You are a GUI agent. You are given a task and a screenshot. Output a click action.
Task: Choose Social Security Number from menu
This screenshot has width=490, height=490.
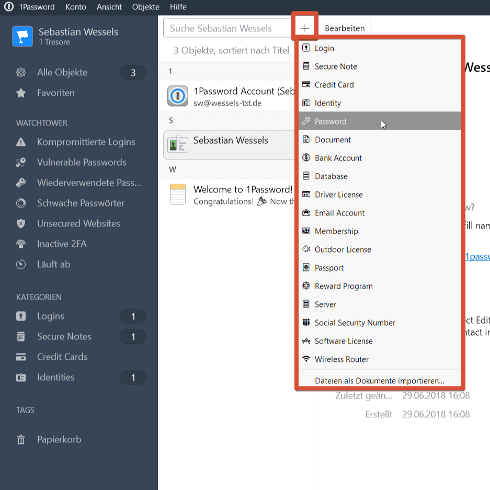point(380,323)
